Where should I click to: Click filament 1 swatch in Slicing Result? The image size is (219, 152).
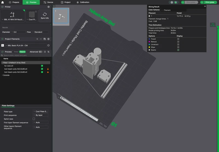[149, 16]
